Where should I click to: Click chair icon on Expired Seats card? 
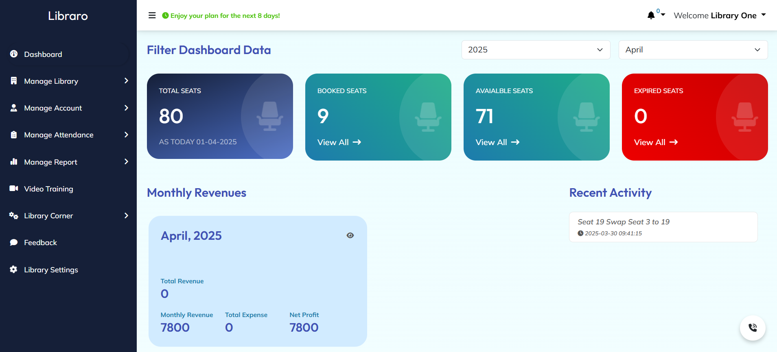click(744, 117)
